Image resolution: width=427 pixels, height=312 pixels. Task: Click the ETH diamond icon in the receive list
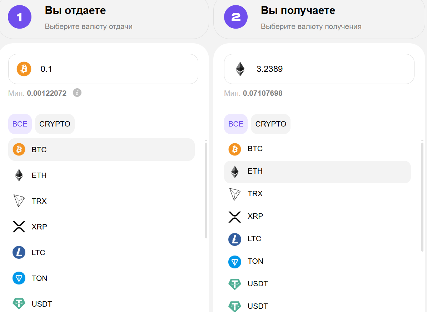[x=235, y=172]
